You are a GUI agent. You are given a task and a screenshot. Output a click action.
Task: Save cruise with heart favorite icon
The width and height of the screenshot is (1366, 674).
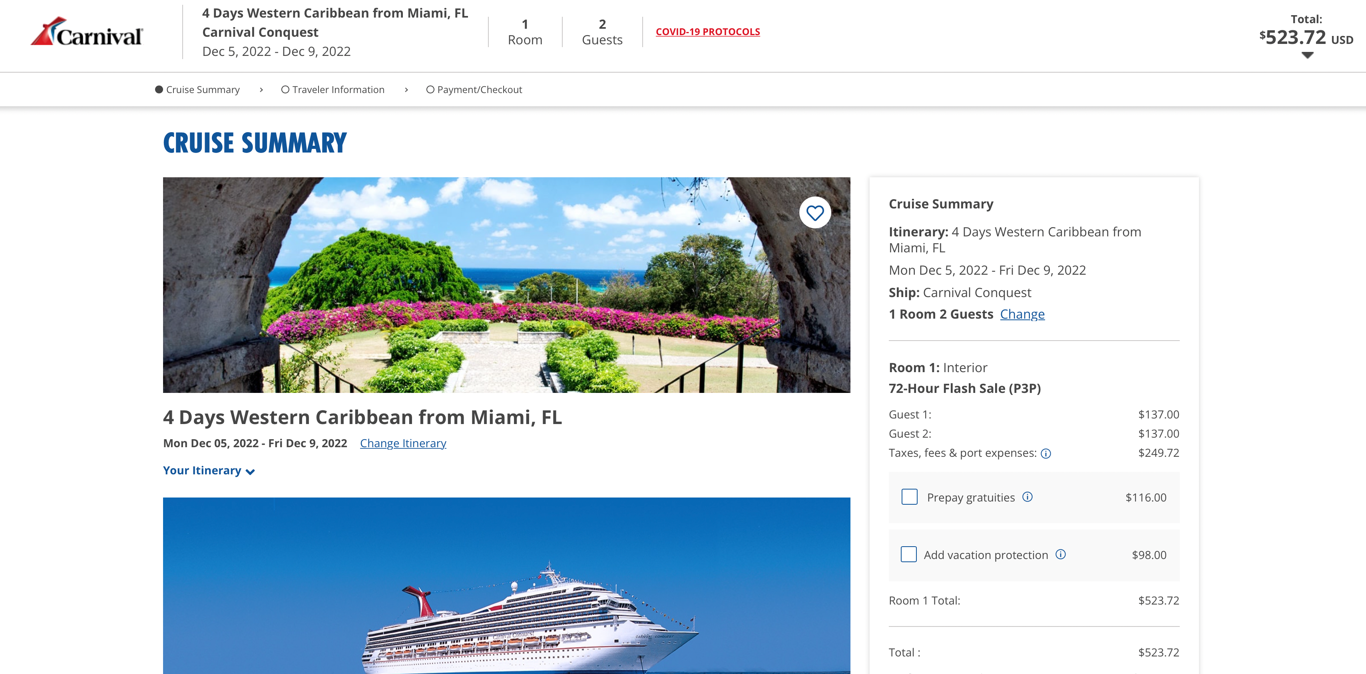coord(814,213)
